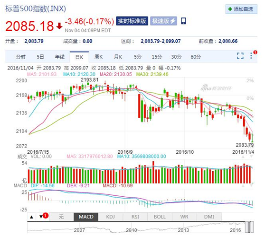Click 2010 on the overview timeline
This screenshot has width=265, height=236.
click(x=132, y=230)
